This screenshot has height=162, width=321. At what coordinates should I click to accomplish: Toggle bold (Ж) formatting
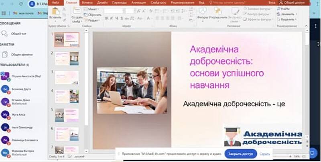tap(107, 18)
